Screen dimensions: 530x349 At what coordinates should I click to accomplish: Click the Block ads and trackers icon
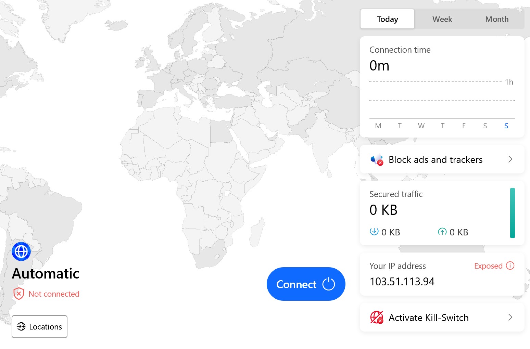pyautogui.click(x=377, y=160)
